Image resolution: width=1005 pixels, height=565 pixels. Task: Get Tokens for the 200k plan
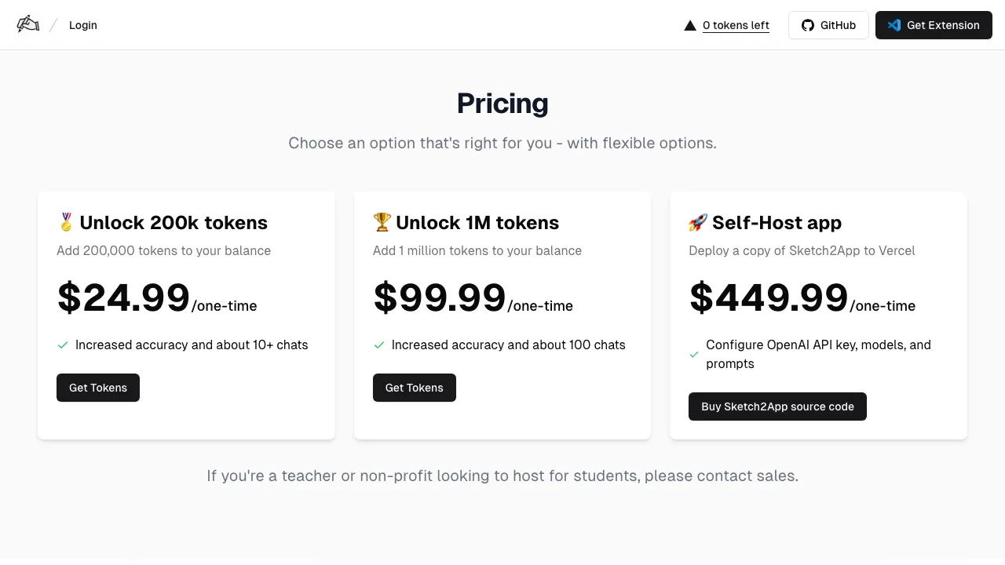(x=98, y=388)
